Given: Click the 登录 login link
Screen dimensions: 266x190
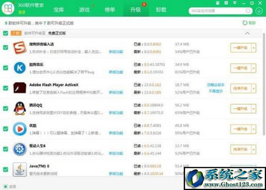Looking at the screenshot, I should click(x=22, y=12).
